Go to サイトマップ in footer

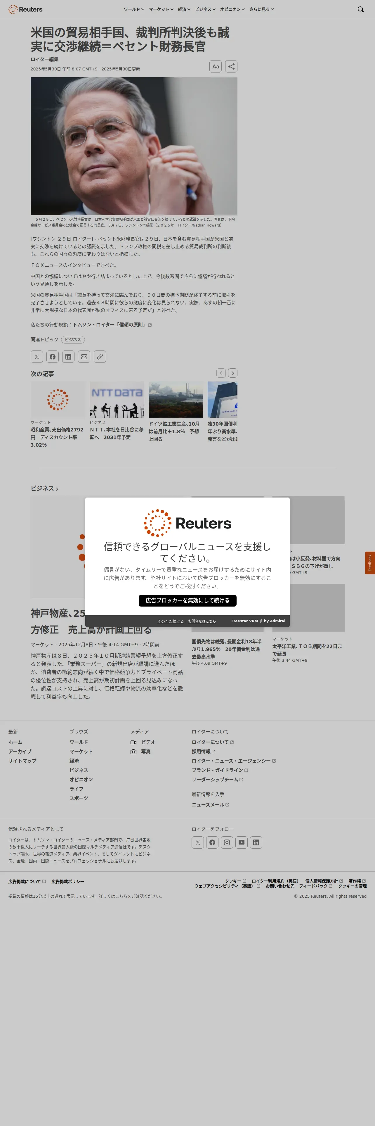coord(22,761)
